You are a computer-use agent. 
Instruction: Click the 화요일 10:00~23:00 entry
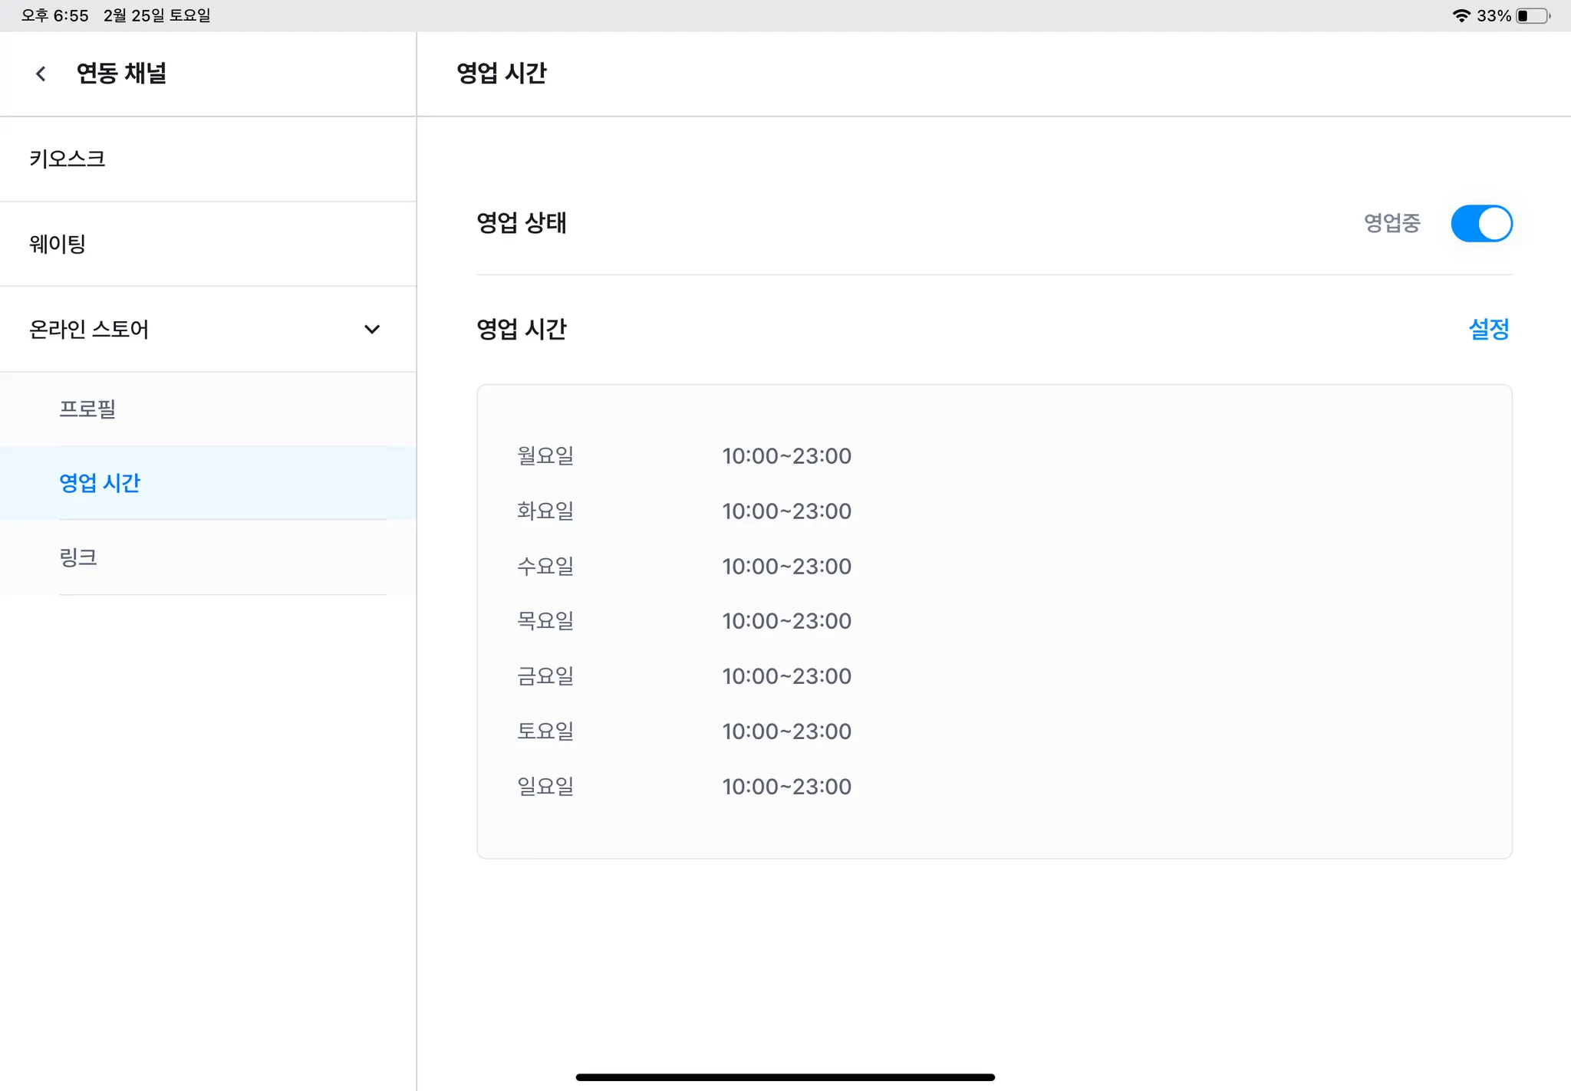pos(786,511)
